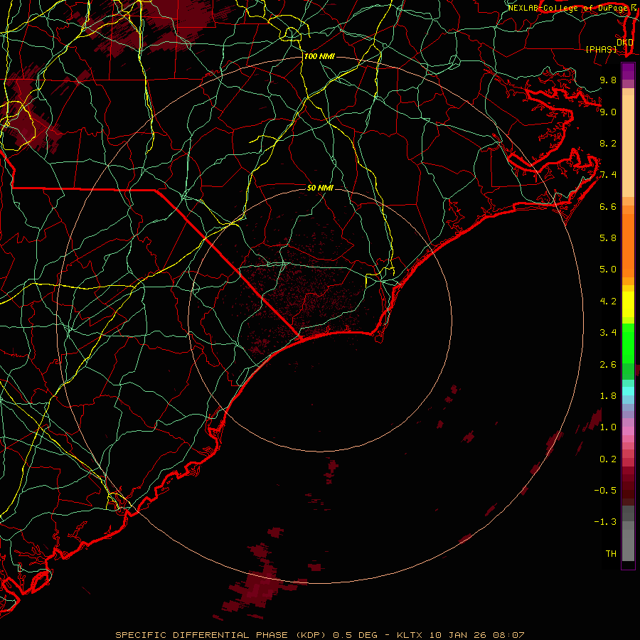Viewport: 640px width, 640px height.
Task: Pick the dark orange band on color scale
Action: 628,246
